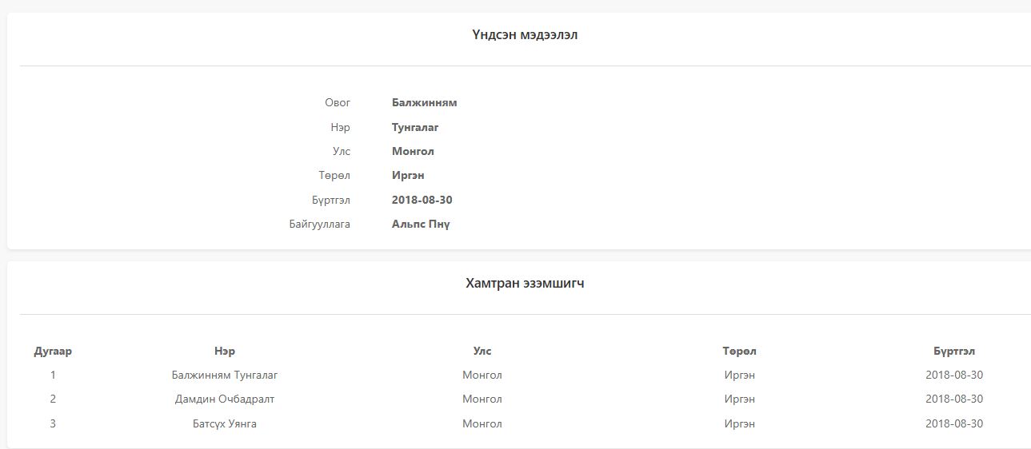Click Иргэн in Батсүх Уянга's row
This screenshot has height=449, width=1031.
(739, 423)
